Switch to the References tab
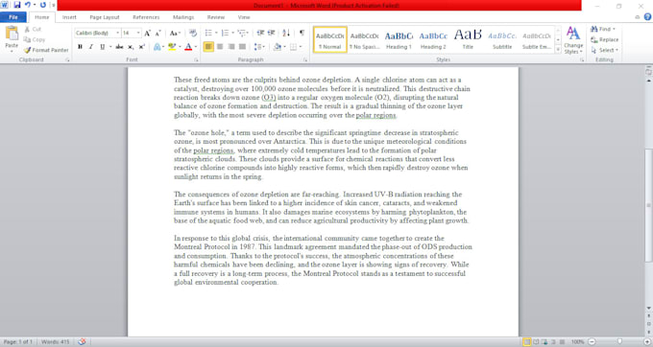Viewport: 653px width, 347px height. [x=146, y=17]
